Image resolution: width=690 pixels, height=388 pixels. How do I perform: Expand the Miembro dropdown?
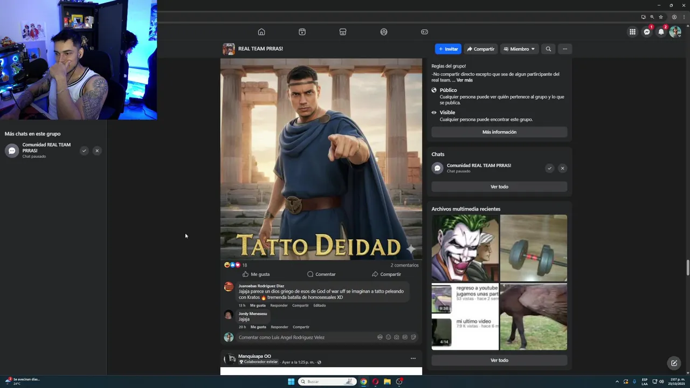click(x=519, y=49)
